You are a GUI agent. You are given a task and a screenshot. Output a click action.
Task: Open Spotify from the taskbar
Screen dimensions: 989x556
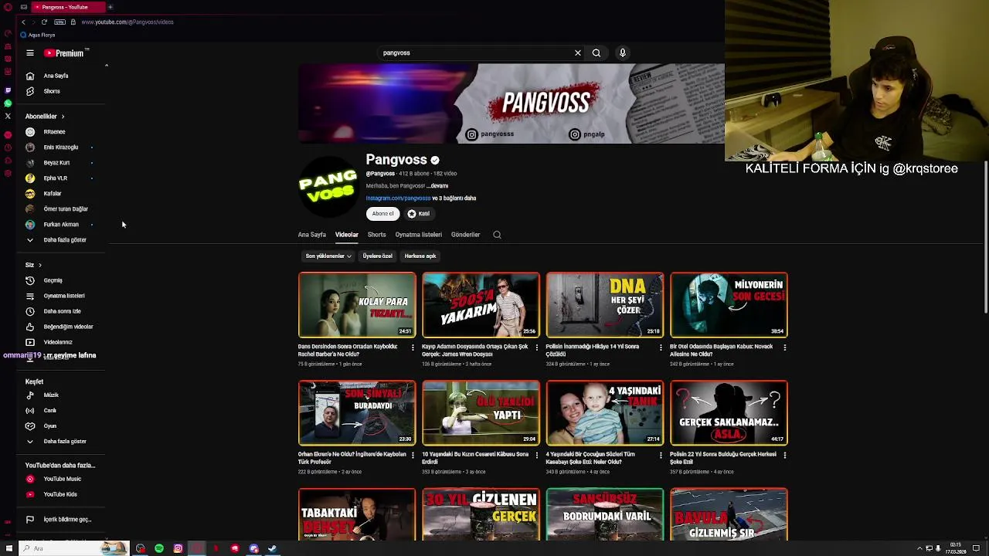[159, 548]
